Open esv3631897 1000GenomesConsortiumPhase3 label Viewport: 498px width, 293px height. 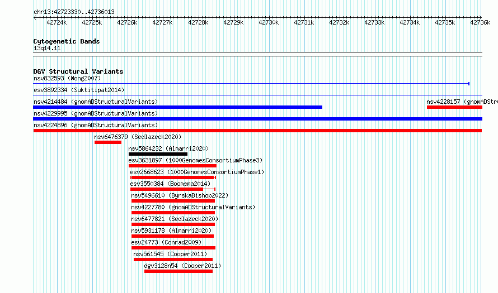196,160
